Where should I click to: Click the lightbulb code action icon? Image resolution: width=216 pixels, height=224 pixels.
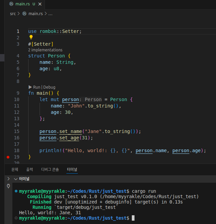[31, 37]
